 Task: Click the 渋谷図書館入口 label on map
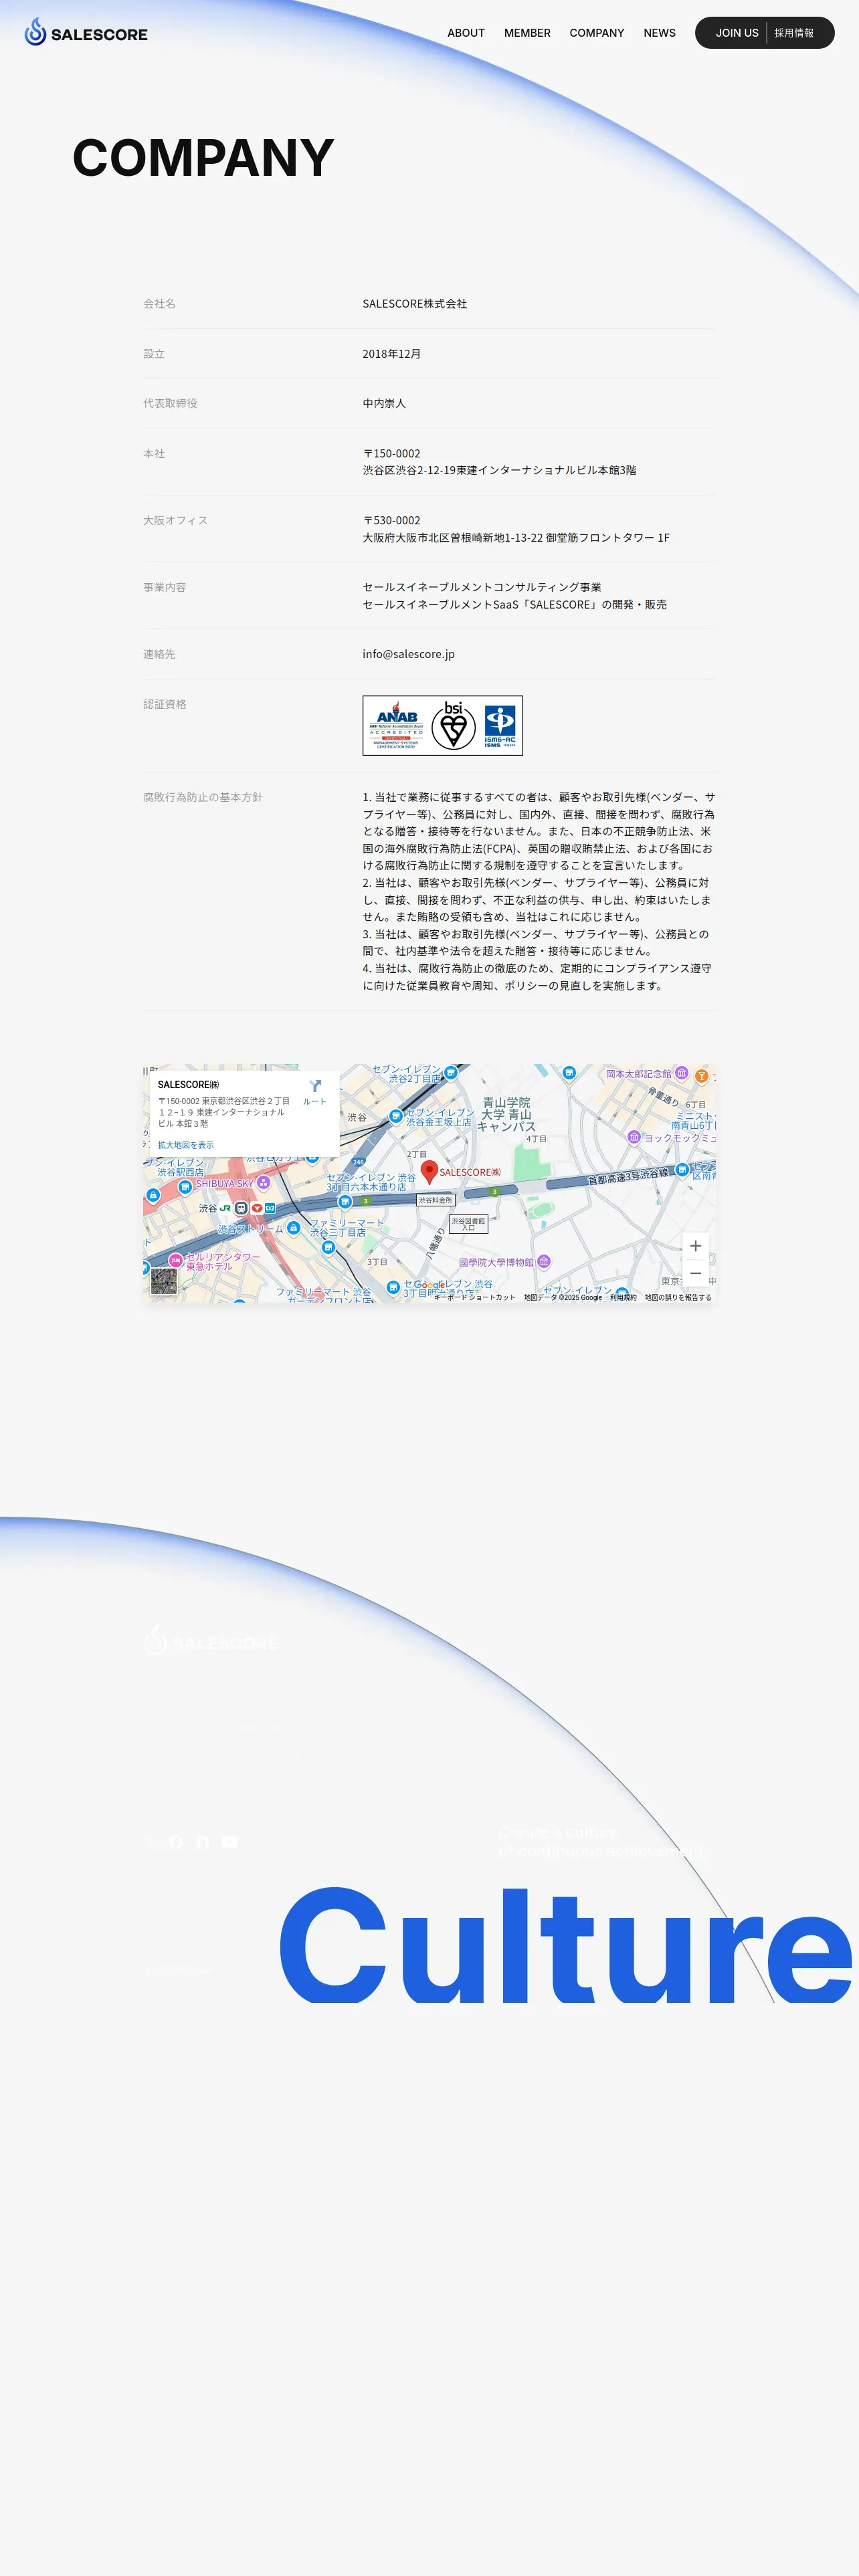pos(468,1224)
